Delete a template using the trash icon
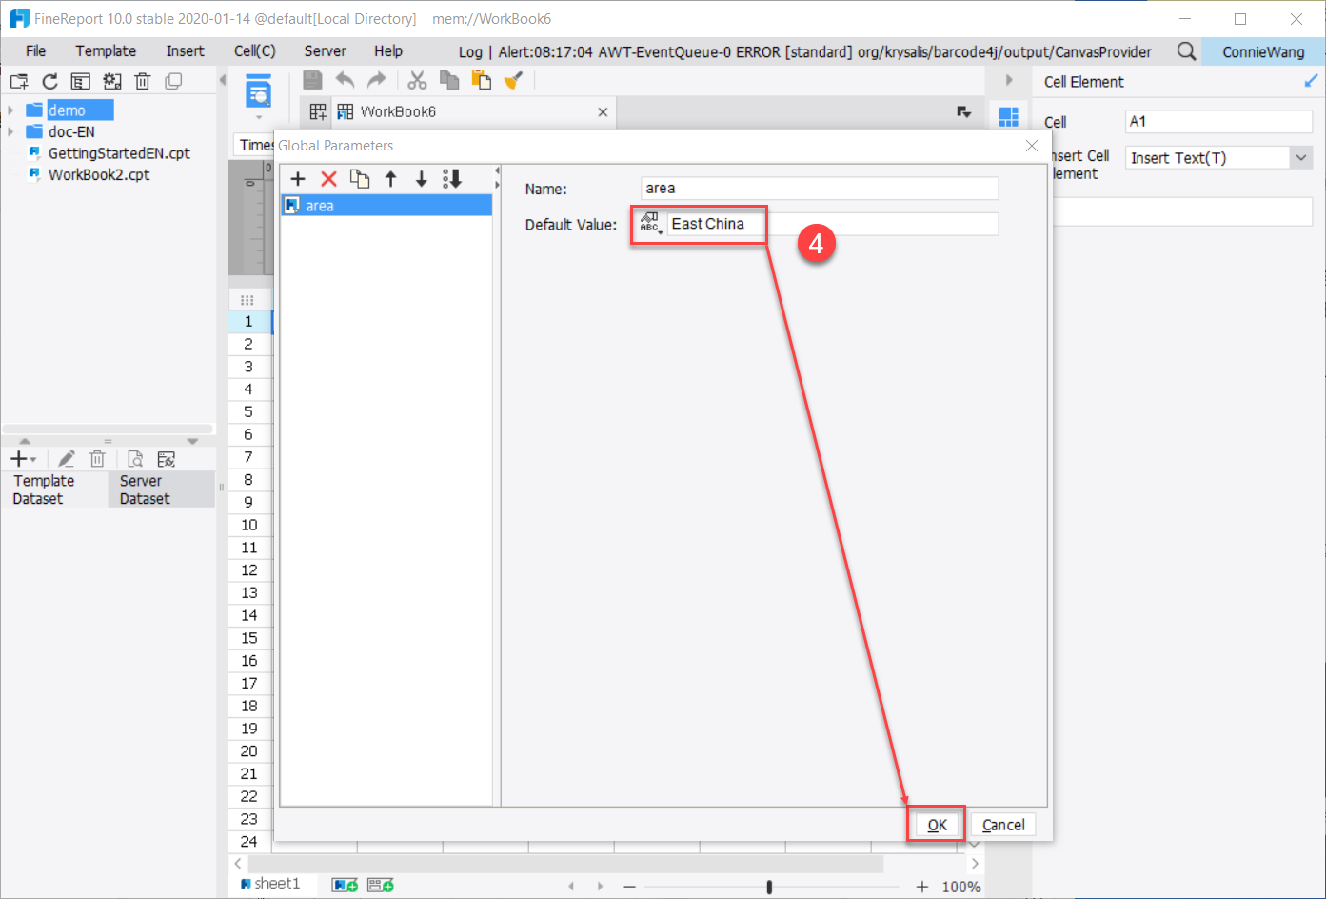Viewport: 1326px width, 899px height. tap(142, 81)
